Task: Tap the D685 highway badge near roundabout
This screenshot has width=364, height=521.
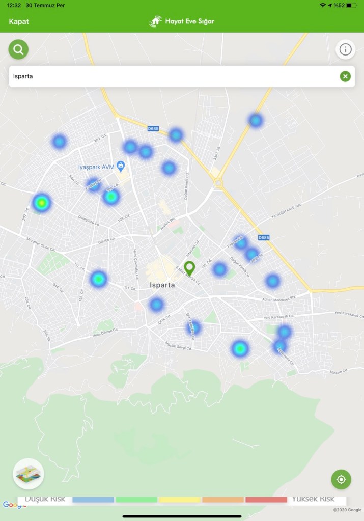Action: (263, 237)
